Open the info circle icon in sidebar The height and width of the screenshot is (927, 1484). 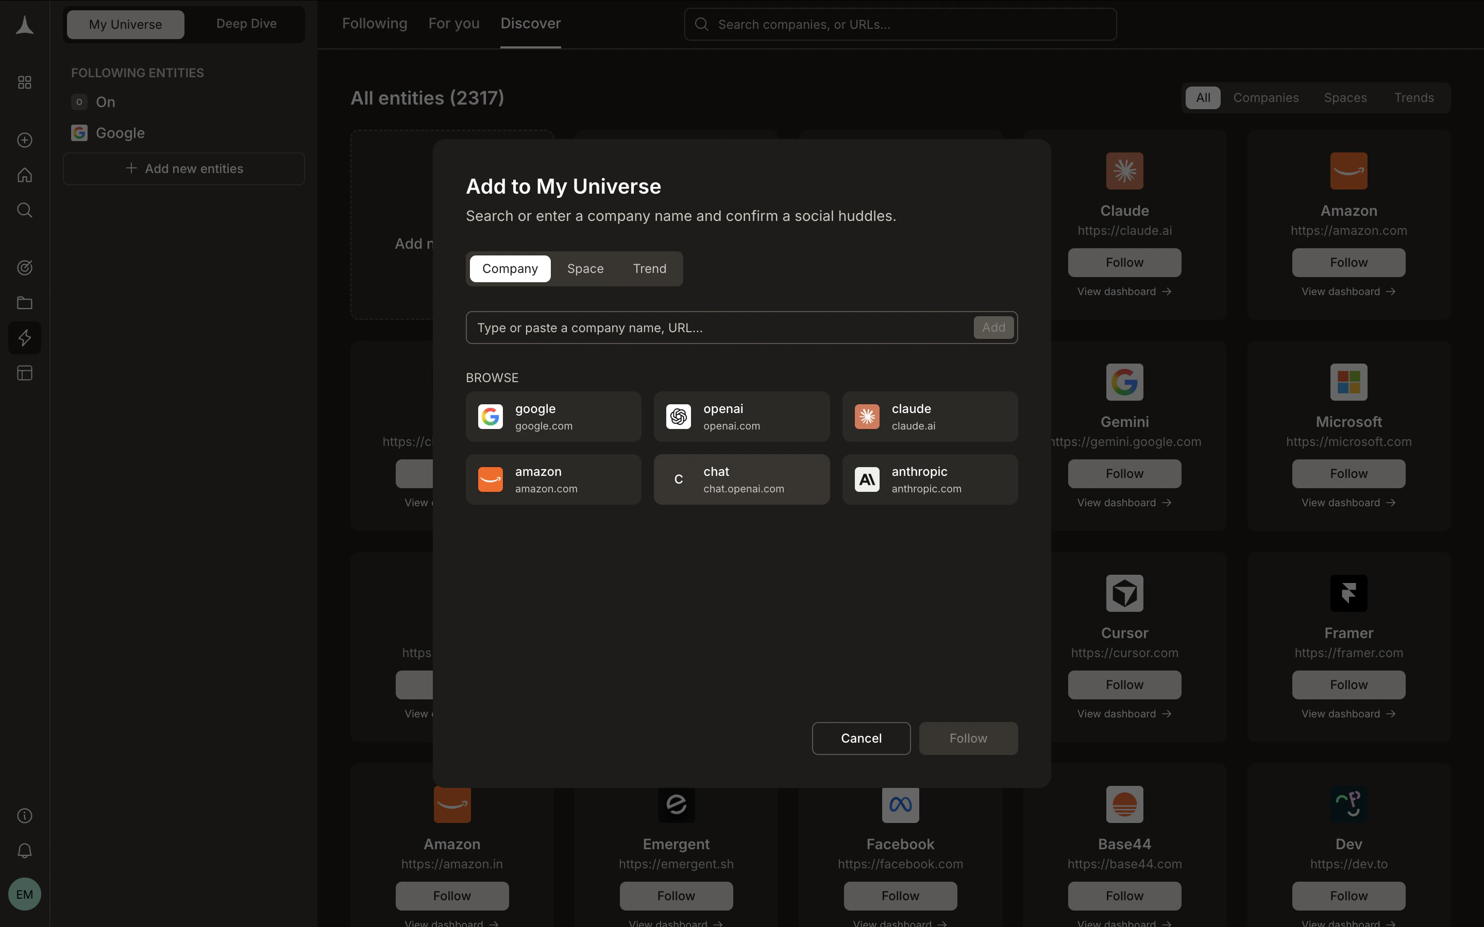click(25, 815)
